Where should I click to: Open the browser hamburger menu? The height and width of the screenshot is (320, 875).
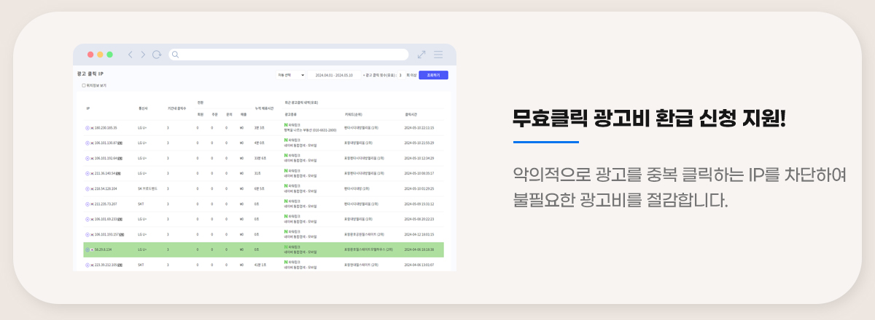[438, 55]
